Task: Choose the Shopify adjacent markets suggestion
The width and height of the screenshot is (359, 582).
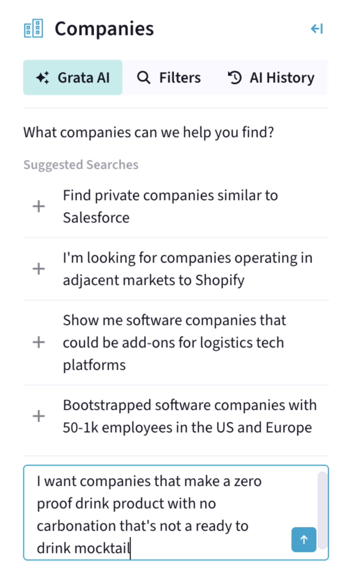Action: pyautogui.click(x=187, y=269)
